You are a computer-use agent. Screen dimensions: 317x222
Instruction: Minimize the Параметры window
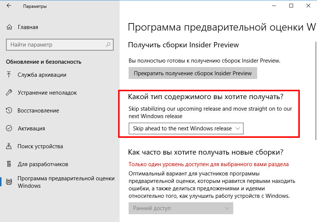click(x=274, y=6)
